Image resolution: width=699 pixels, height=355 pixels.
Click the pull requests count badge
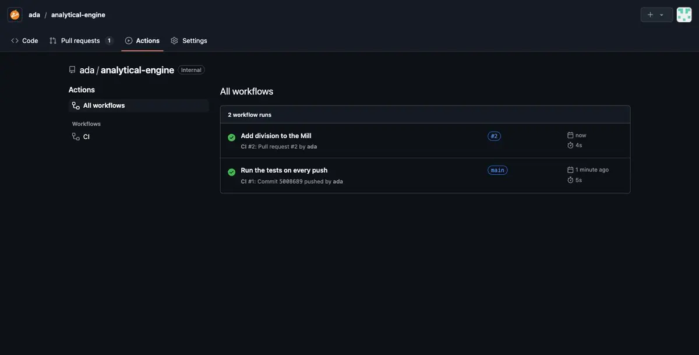109,41
